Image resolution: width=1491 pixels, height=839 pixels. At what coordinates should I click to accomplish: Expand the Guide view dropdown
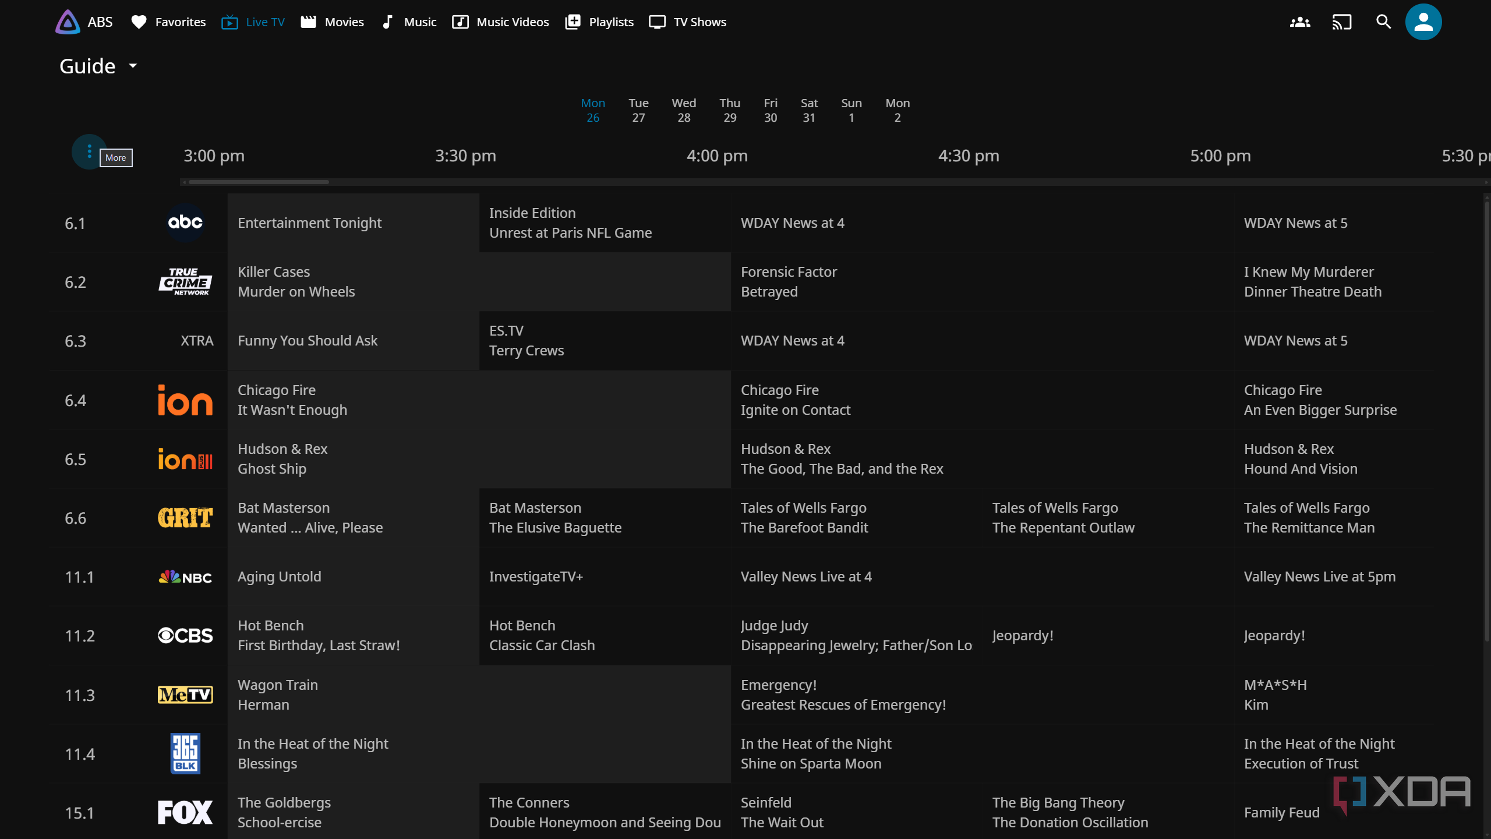(x=99, y=66)
